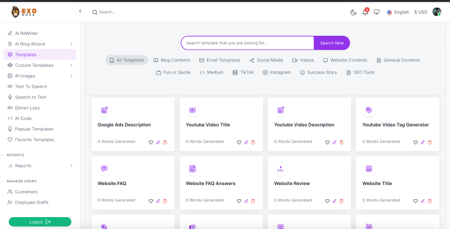Delete the Youtube Video Tag Generator template
The height and width of the screenshot is (229, 450).
coord(430,142)
